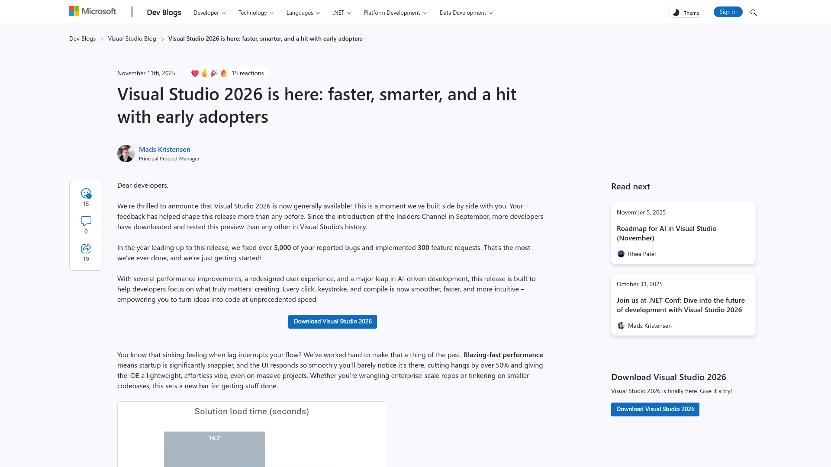Click the Download Visual Studio 2026 button
The width and height of the screenshot is (831, 467).
coord(332,321)
